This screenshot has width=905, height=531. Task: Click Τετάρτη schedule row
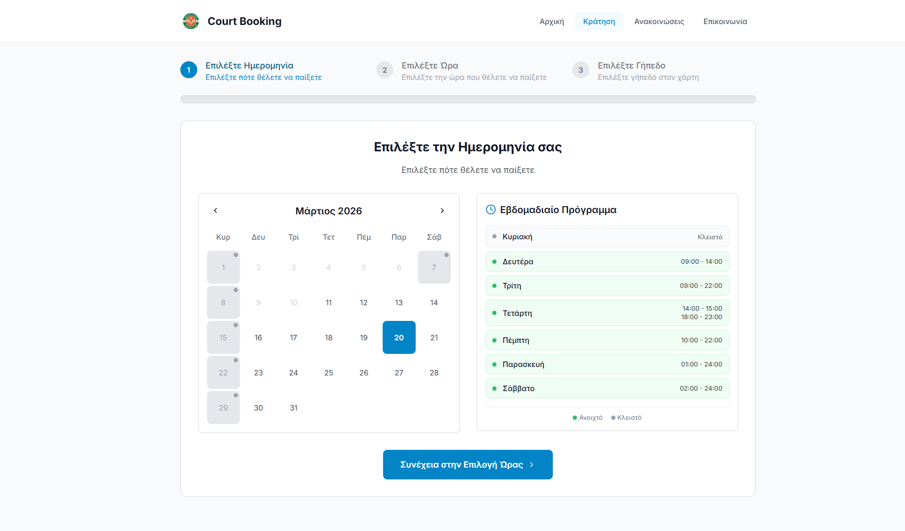click(607, 313)
